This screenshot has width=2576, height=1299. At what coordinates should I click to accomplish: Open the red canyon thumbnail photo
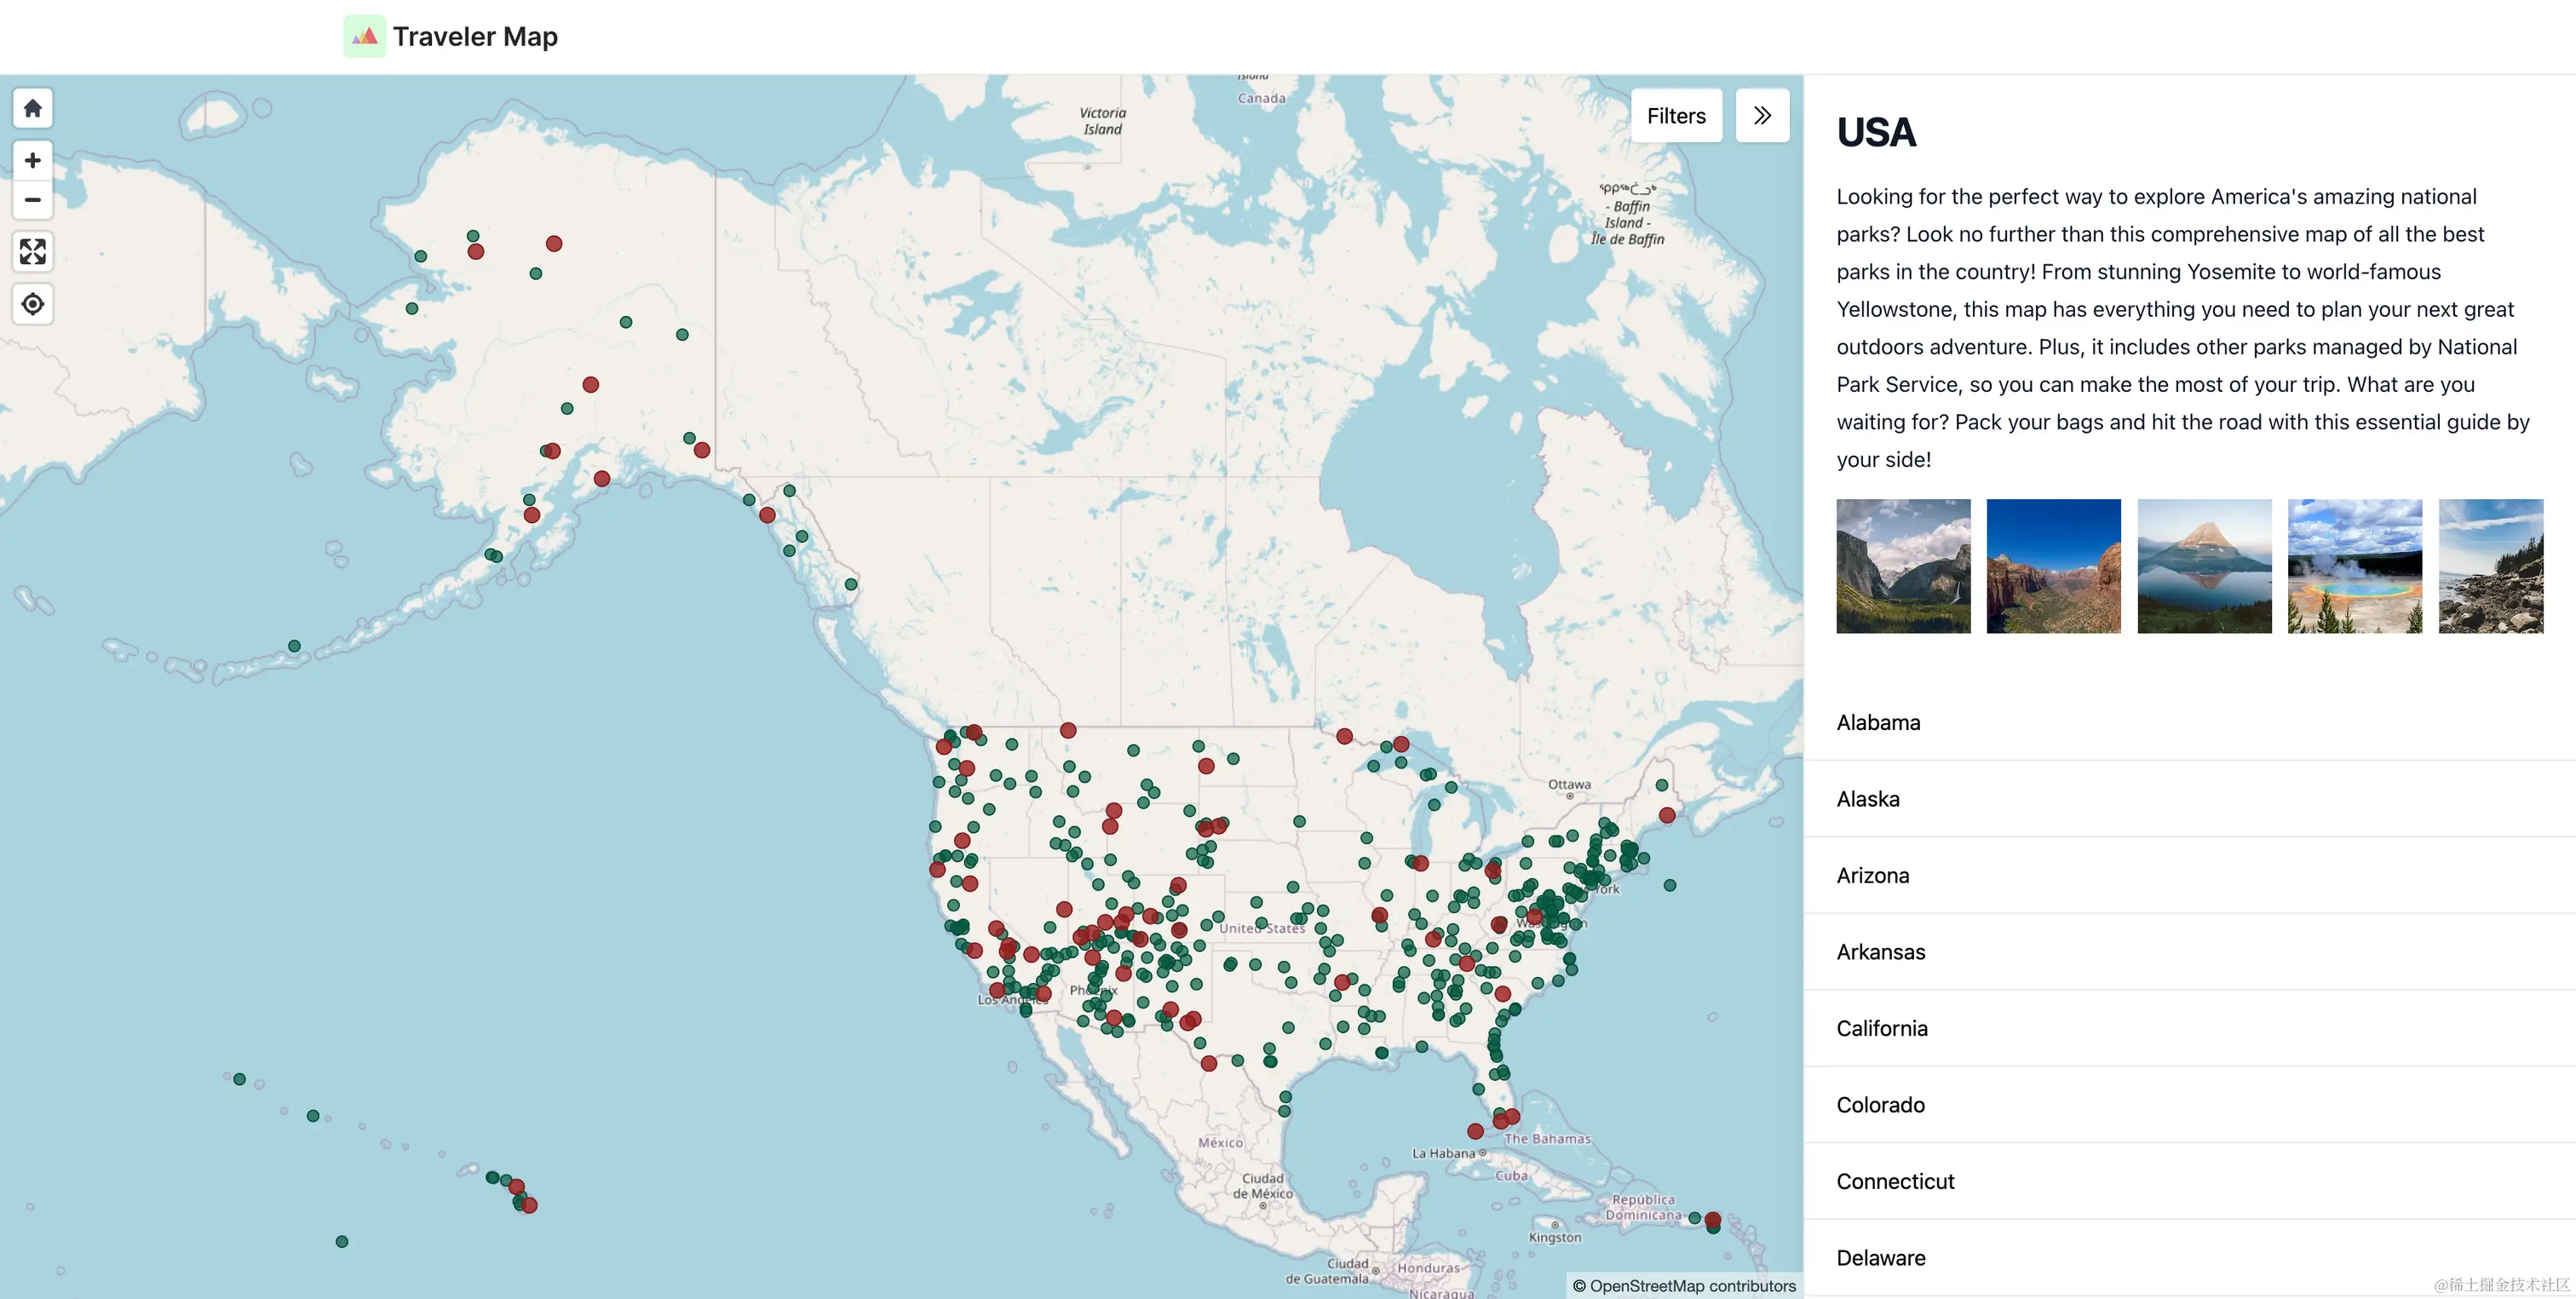(2053, 566)
